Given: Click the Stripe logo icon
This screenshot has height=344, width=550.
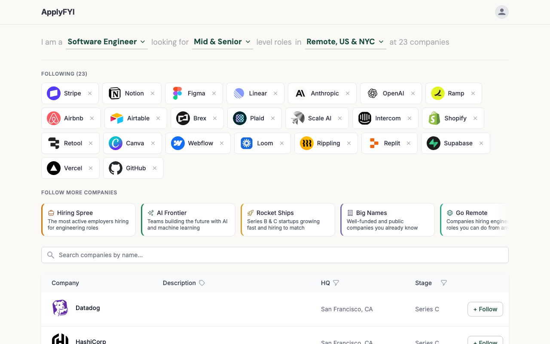Looking at the screenshot, I should tap(53, 93).
